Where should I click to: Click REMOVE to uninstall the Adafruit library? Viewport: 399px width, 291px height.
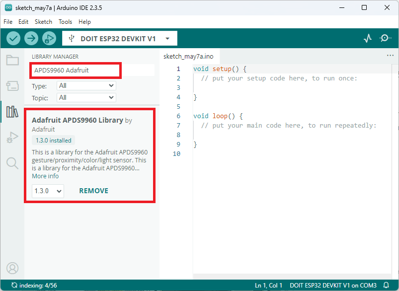pos(93,191)
